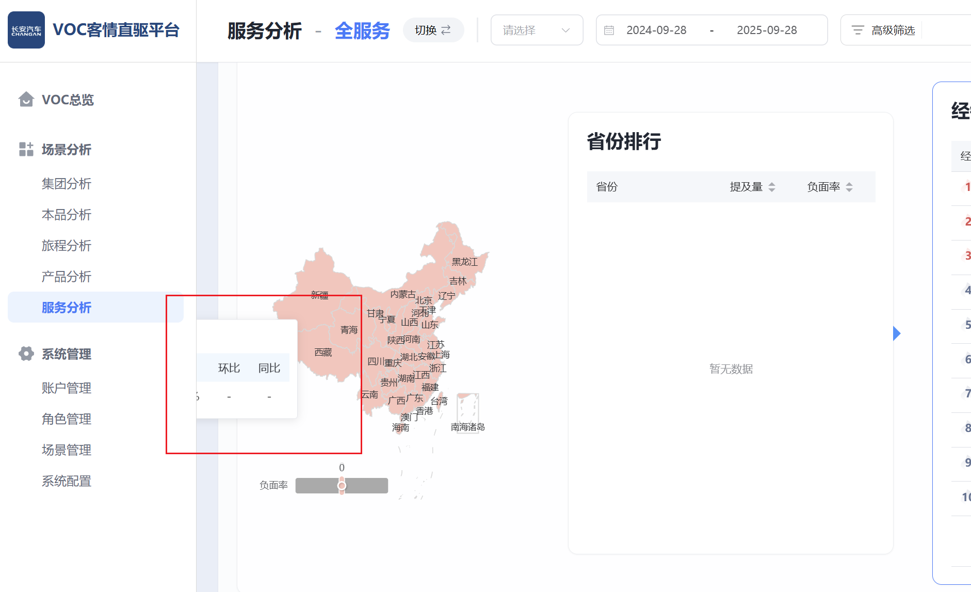Click the 系统管理 gear icon

26,354
